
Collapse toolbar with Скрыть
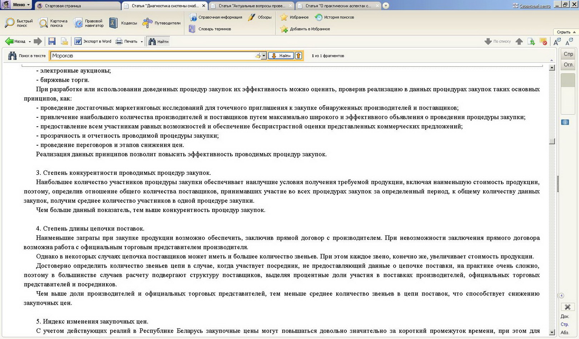pos(566,32)
